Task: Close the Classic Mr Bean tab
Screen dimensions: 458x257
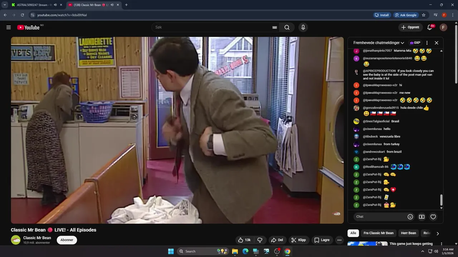Action: tap(118, 5)
